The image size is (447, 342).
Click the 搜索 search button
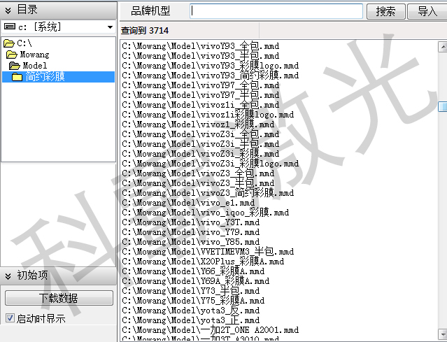385,11
